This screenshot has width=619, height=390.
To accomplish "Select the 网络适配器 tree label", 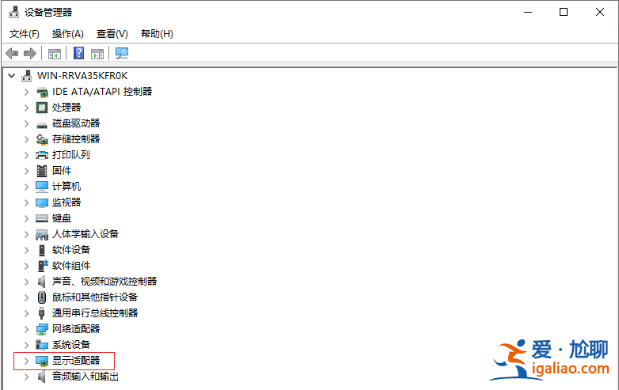I will [x=76, y=329].
